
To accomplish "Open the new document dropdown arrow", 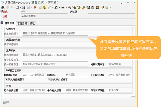I will [x=20, y=8].
